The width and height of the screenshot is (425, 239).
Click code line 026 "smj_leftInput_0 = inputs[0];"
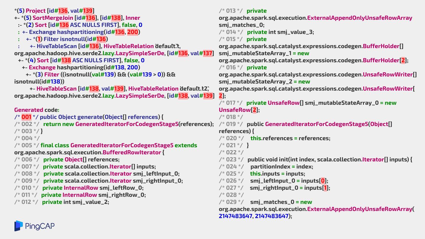[274, 181]
